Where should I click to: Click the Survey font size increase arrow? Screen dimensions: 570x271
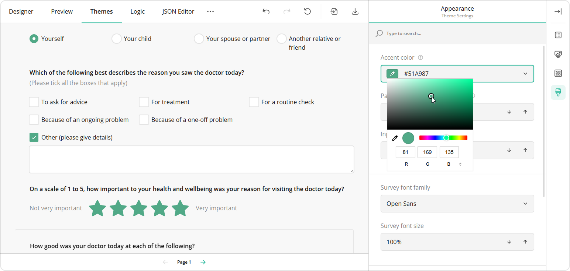coord(525,242)
